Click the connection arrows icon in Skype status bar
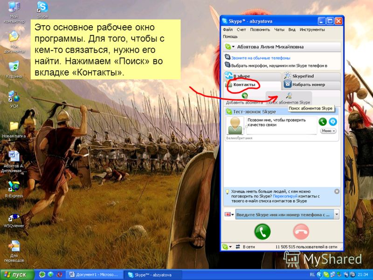Image resolution: width=373 pixels, height=280 pixels. tap(238, 247)
